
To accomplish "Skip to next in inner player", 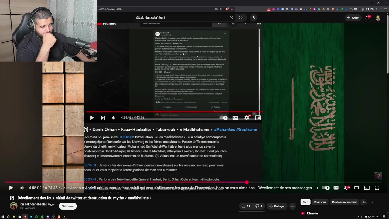I will pos(103,118).
